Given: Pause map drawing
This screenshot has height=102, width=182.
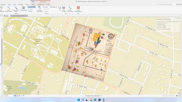Looking at the screenshot, I should click(177, 96).
